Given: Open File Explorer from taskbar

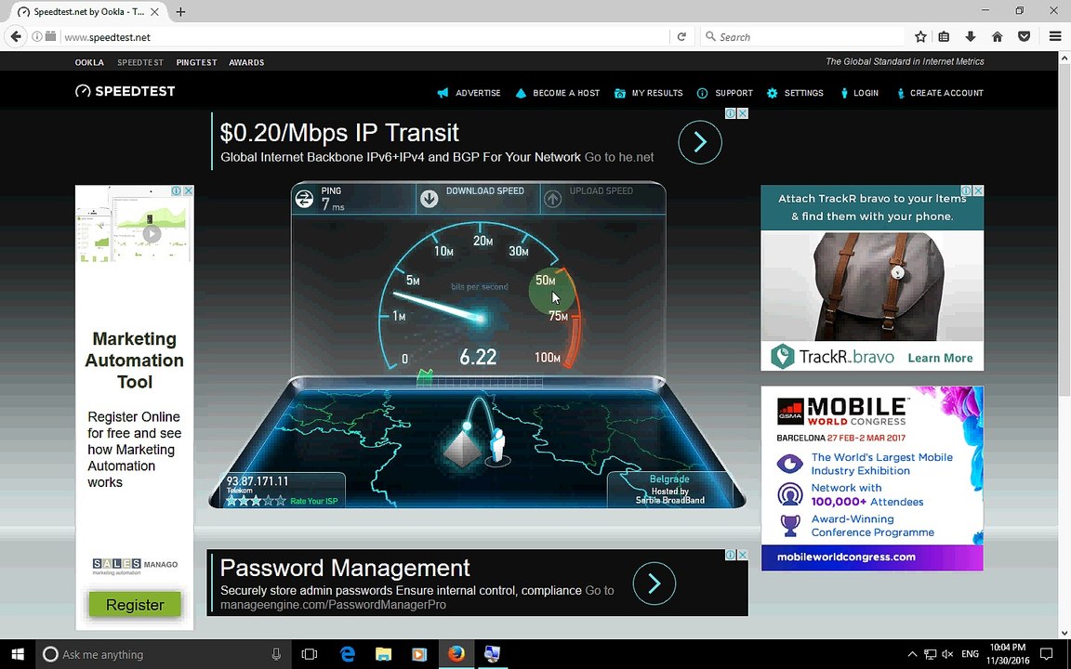Looking at the screenshot, I should tap(384, 654).
